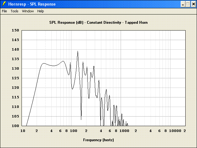Open the Window menu
The image size is (197, 148).
tap(28, 11)
